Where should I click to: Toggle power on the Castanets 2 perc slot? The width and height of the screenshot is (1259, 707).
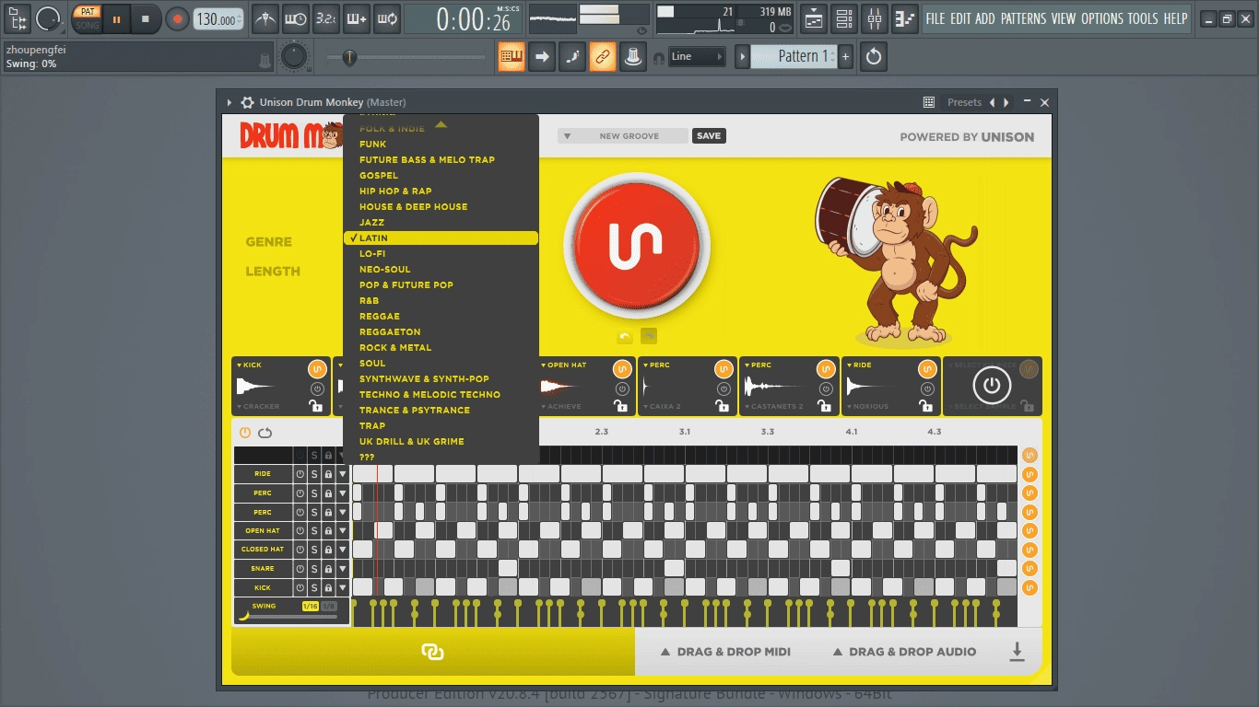click(x=825, y=389)
